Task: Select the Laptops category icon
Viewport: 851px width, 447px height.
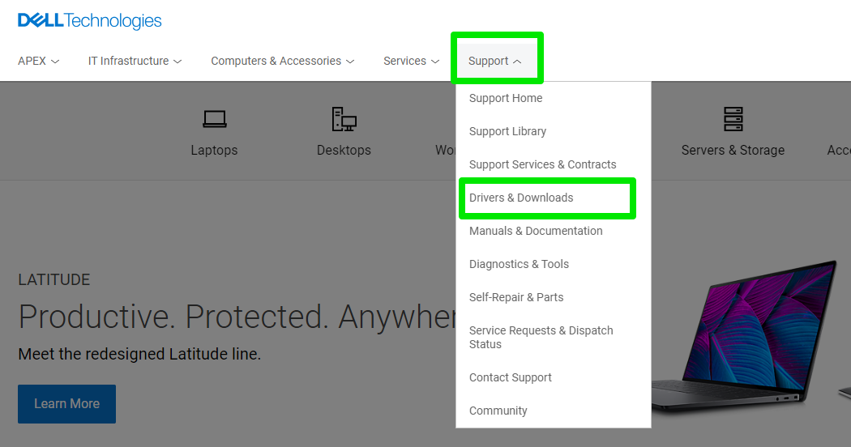Action: pos(215,119)
